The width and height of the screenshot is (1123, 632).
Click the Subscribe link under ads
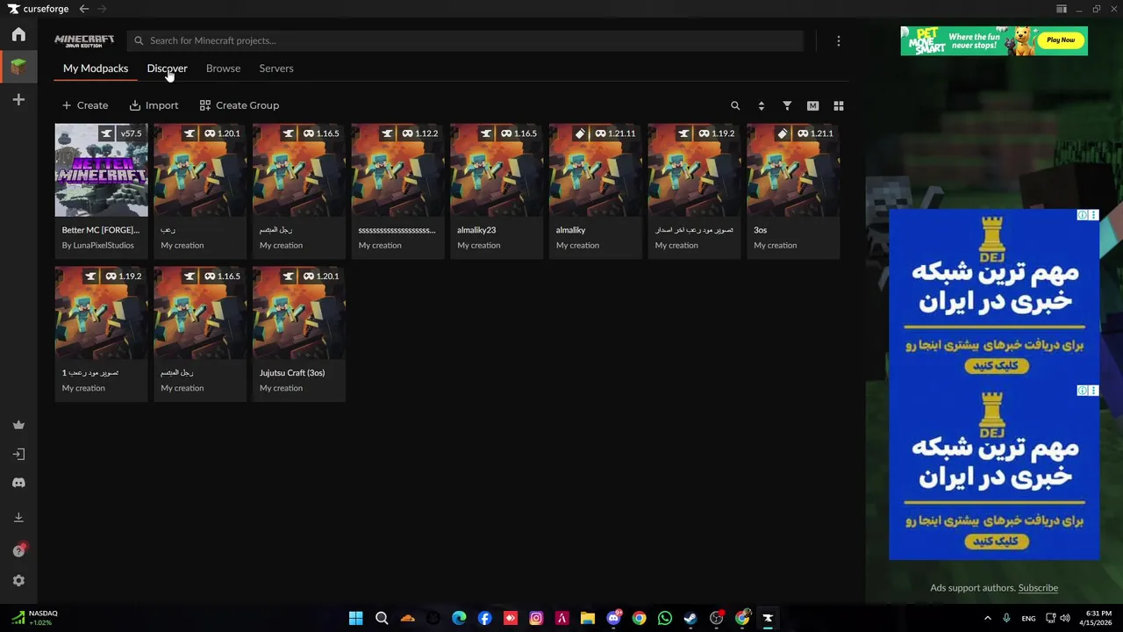point(1038,587)
